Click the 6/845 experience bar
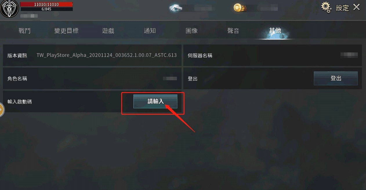The width and height of the screenshot is (366, 190). (46, 9)
